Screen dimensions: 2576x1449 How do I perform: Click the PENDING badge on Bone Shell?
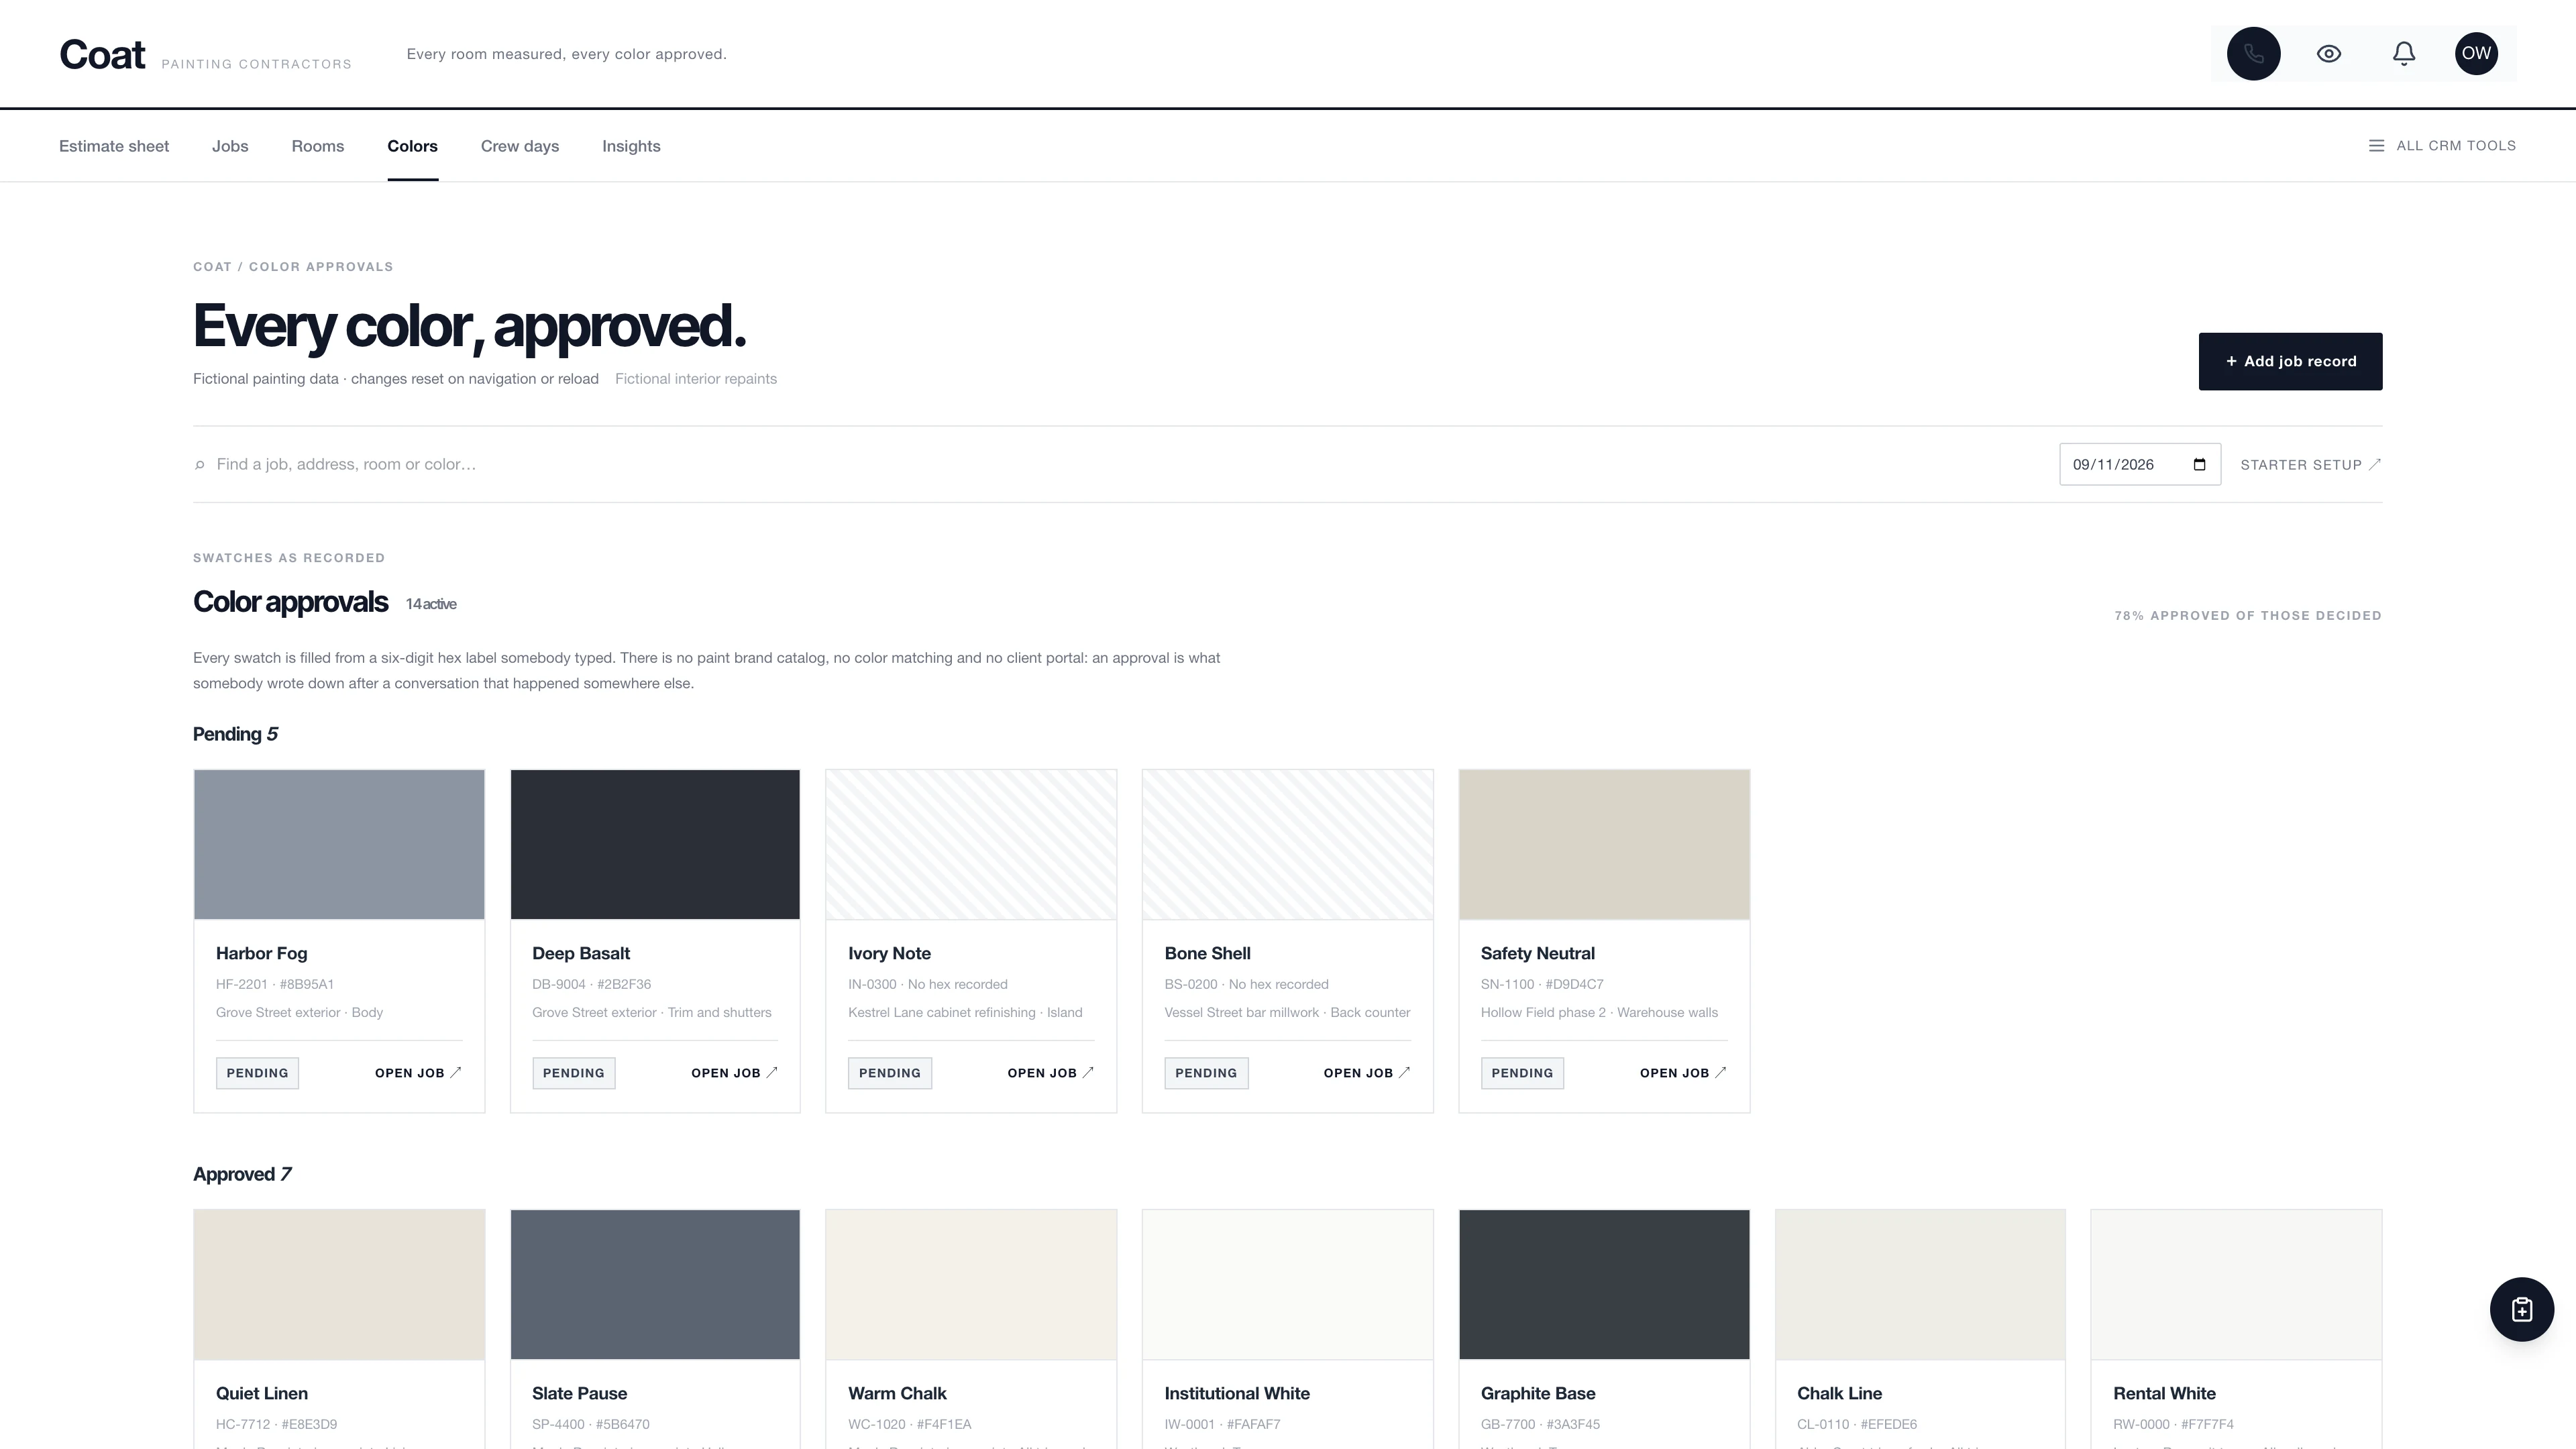point(1206,1073)
